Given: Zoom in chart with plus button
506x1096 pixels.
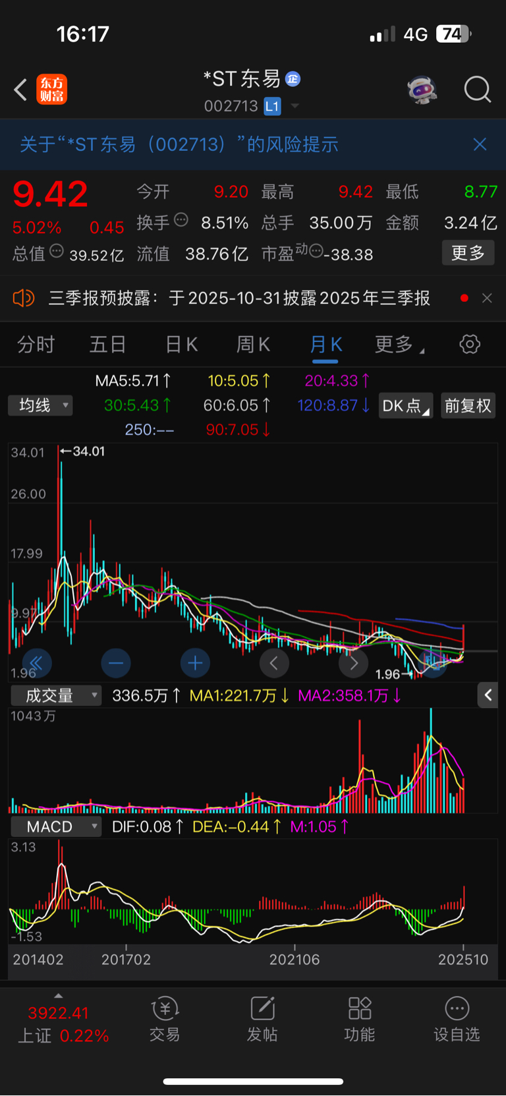Looking at the screenshot, I should 195,663.
